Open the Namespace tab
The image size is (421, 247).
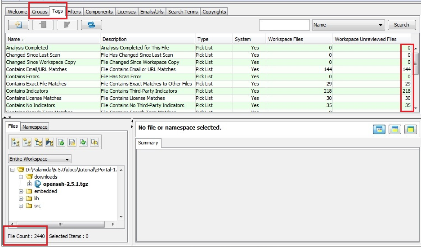[35, 127]
